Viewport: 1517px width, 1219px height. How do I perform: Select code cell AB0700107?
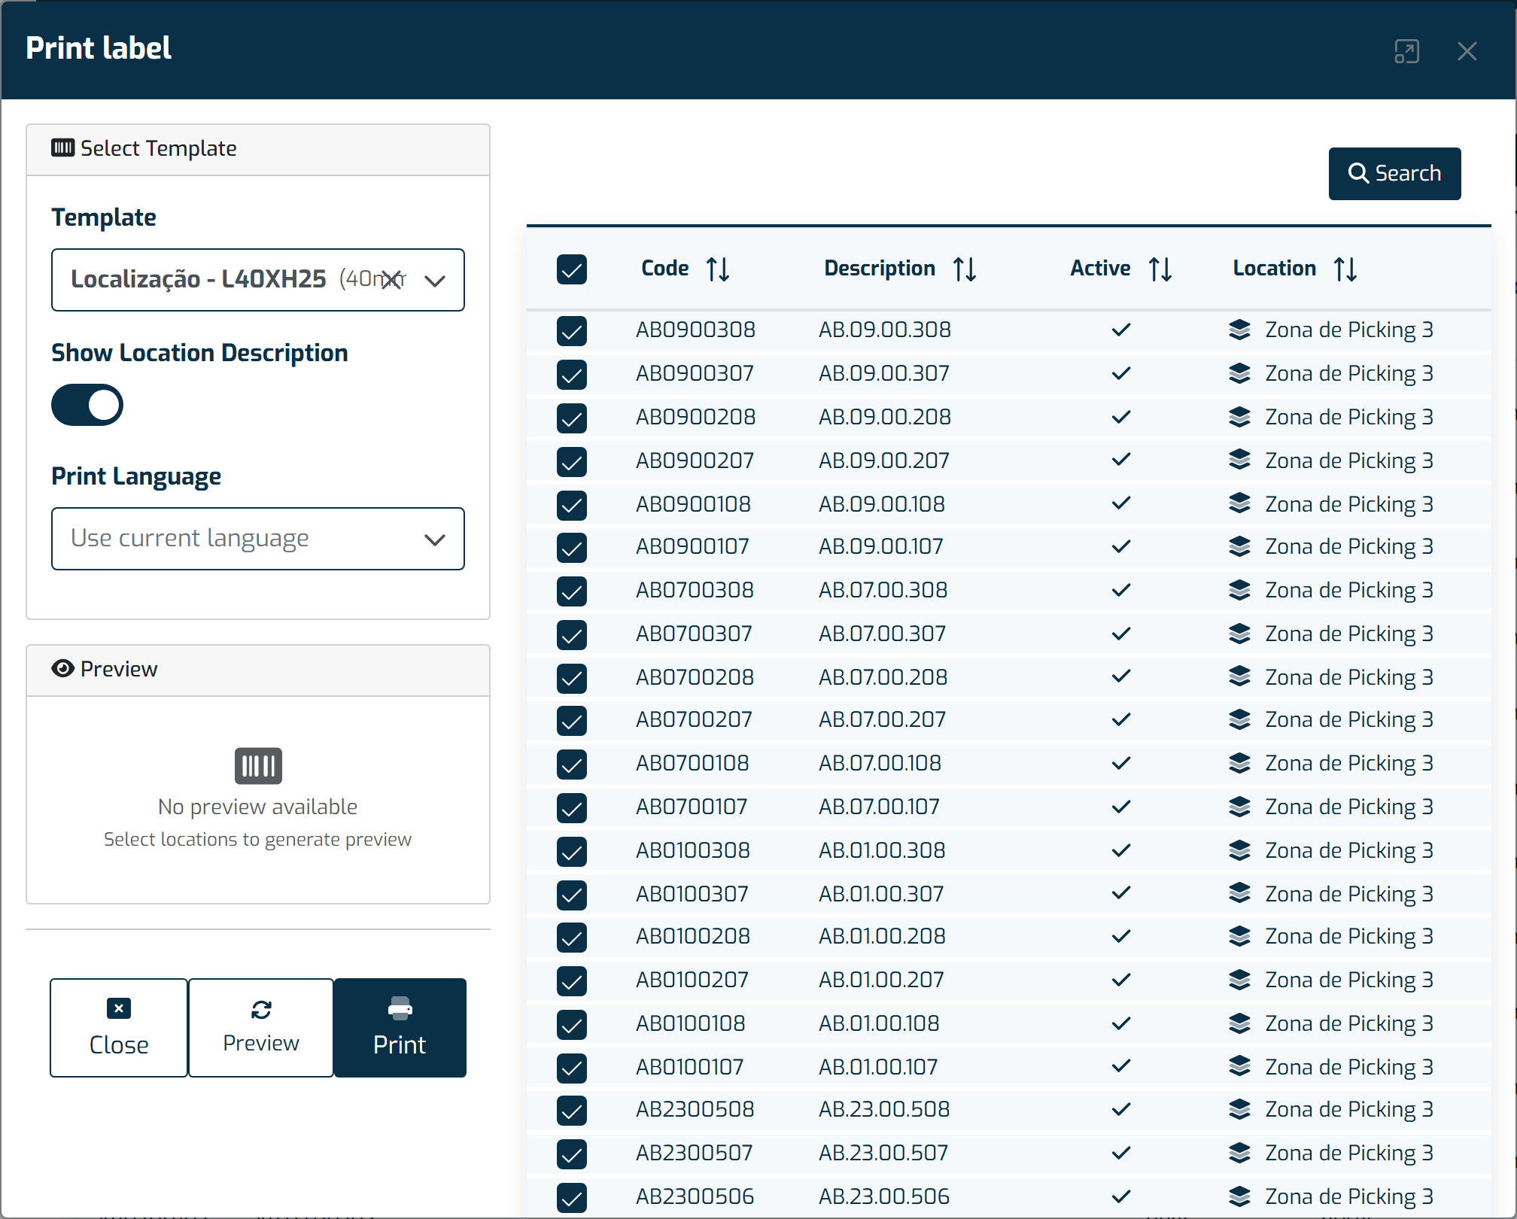point(692,807)
